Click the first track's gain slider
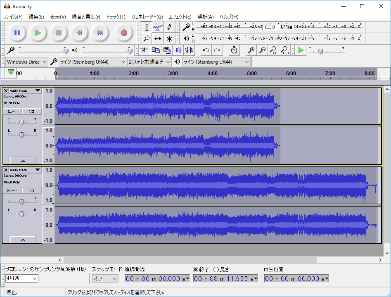 pyautogui.click(x=22, y=122)
